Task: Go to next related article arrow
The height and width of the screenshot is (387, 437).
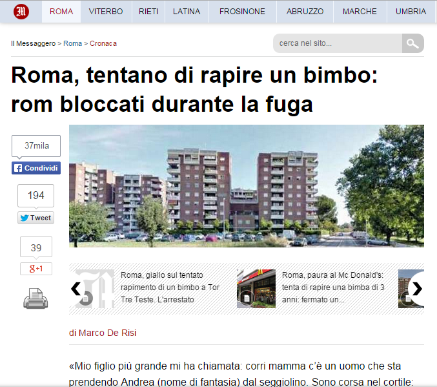Action: pos(417,289)
